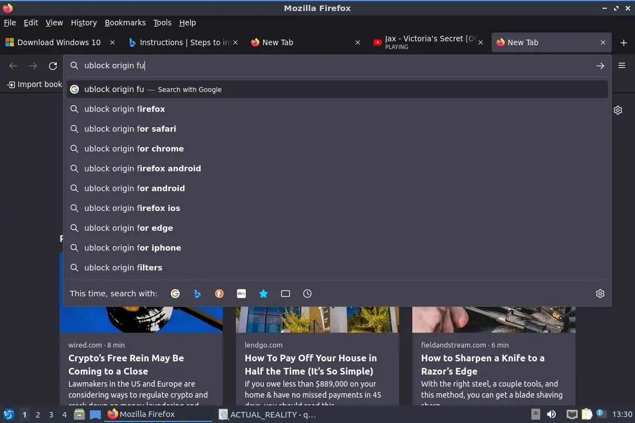Close the Instructions Steps tab
This screenshot has width=635, height=423.
click(x=235, y=42)
